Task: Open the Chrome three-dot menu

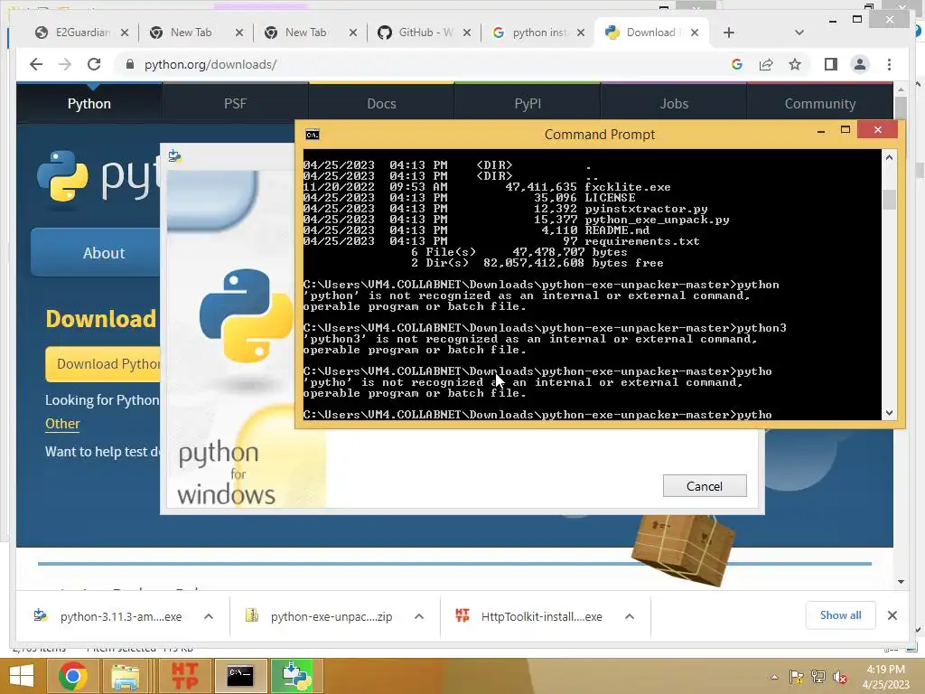Action: 889,64
